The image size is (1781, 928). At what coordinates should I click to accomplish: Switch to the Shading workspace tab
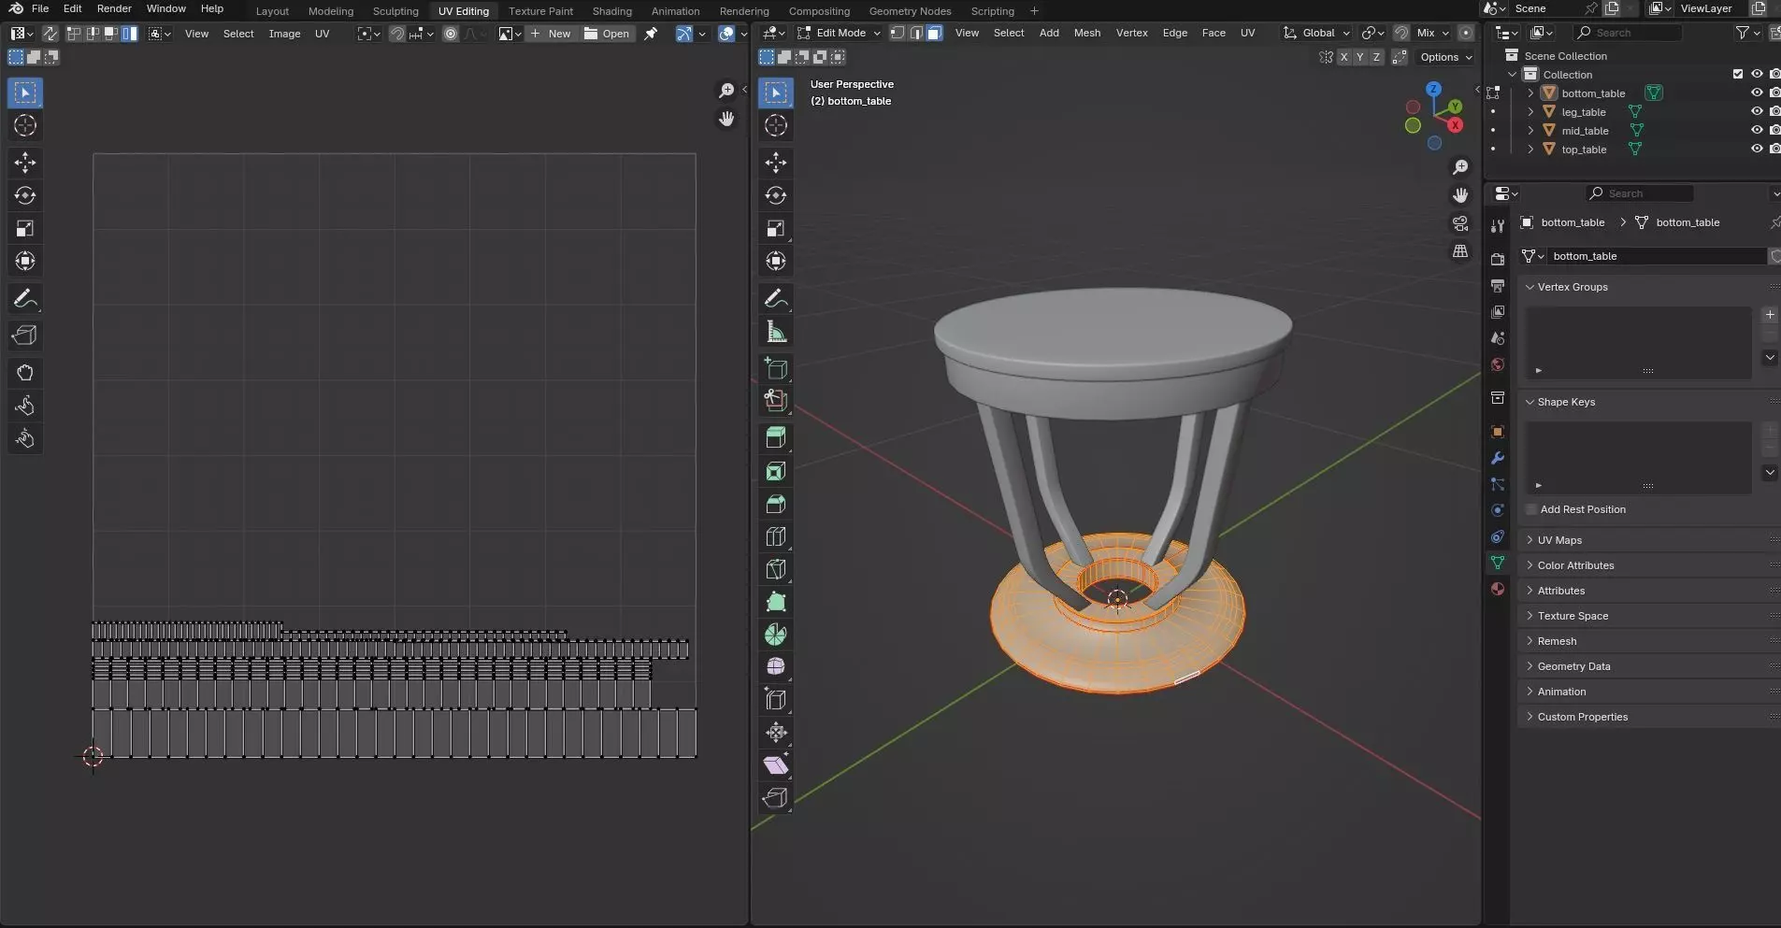coord(611,11)
